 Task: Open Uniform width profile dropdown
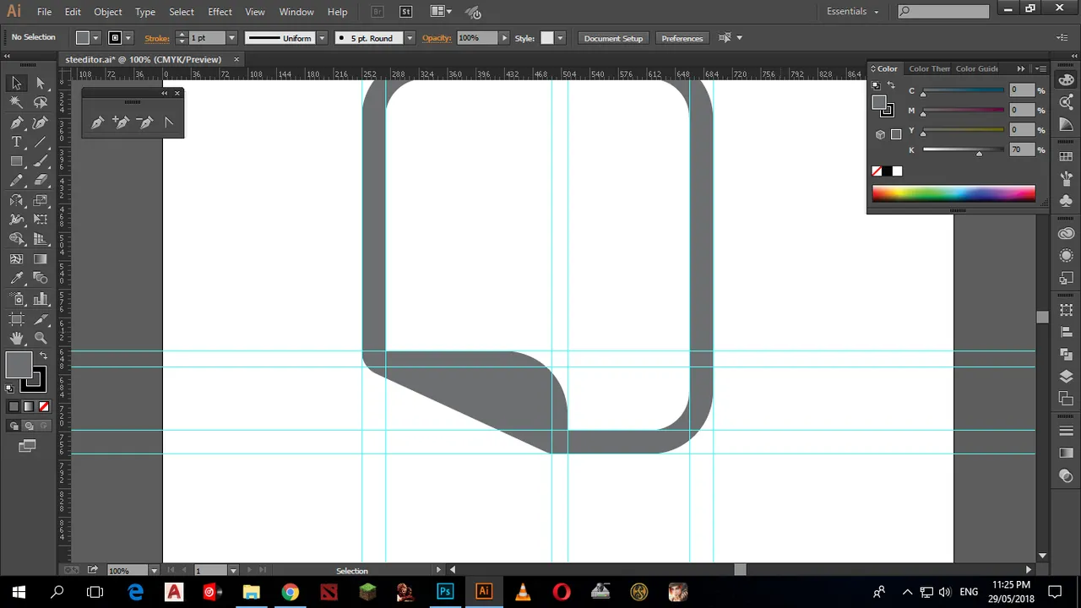pyautogui.click(x=322, y=38)
